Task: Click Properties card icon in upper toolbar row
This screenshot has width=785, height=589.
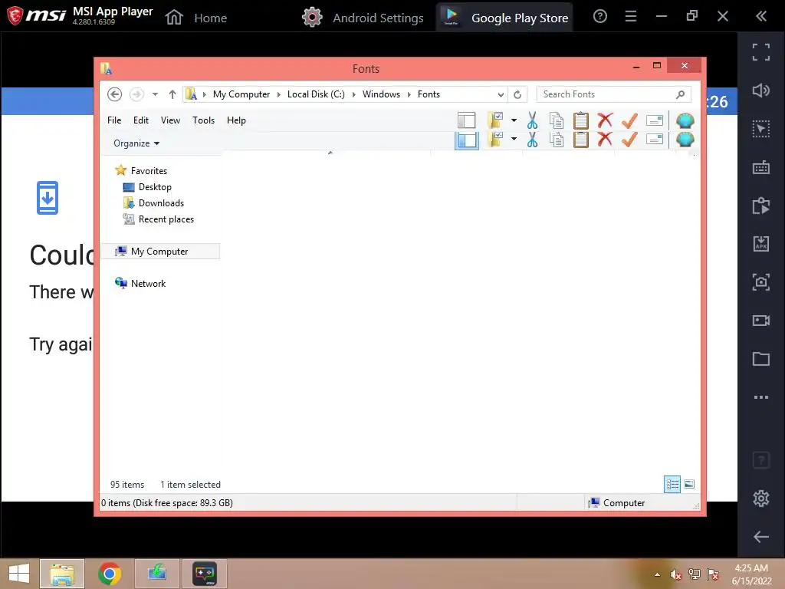Action: tap(655, 120)
